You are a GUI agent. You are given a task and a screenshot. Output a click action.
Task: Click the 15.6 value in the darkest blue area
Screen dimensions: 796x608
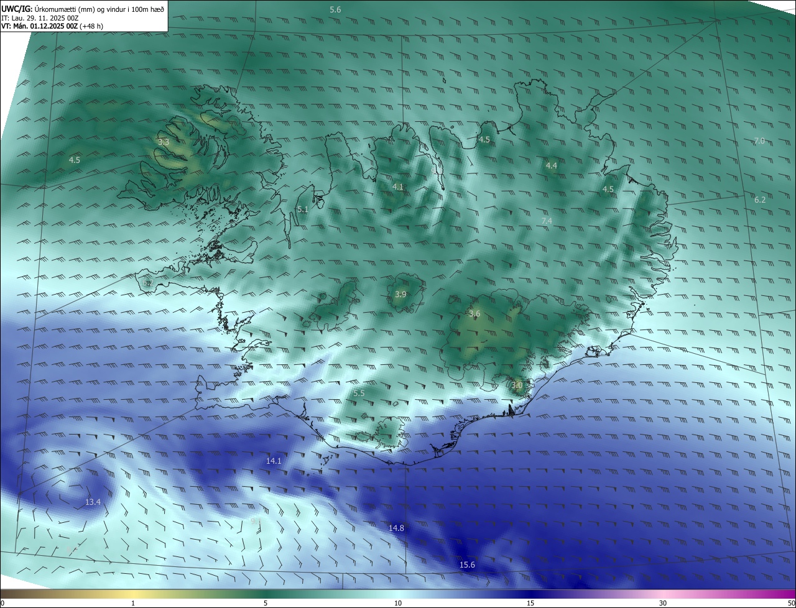click(x=467, y=565)
